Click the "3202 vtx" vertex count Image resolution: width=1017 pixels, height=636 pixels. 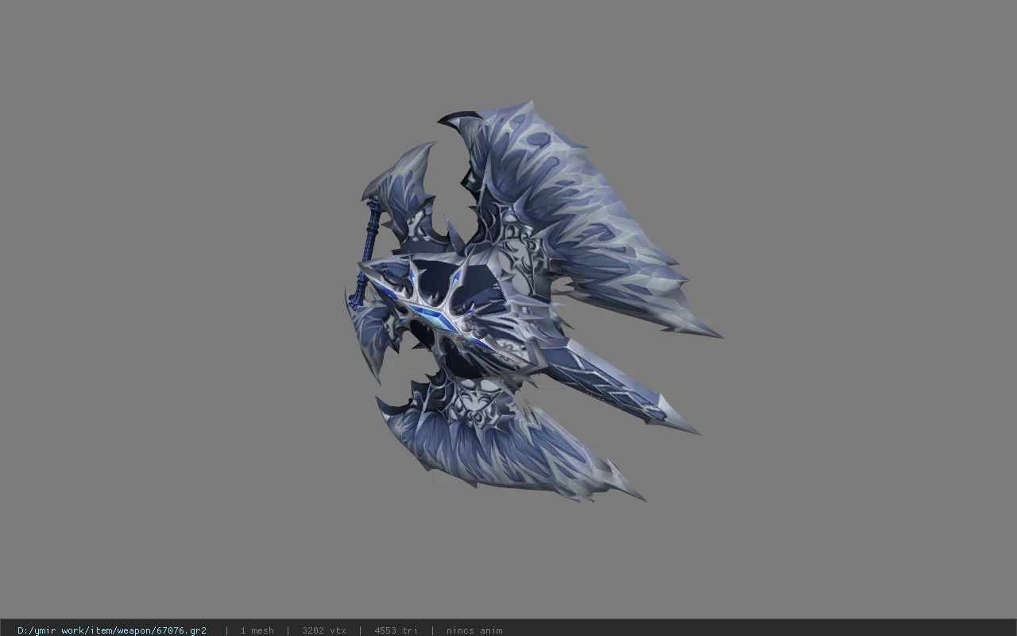coord(323,630)
